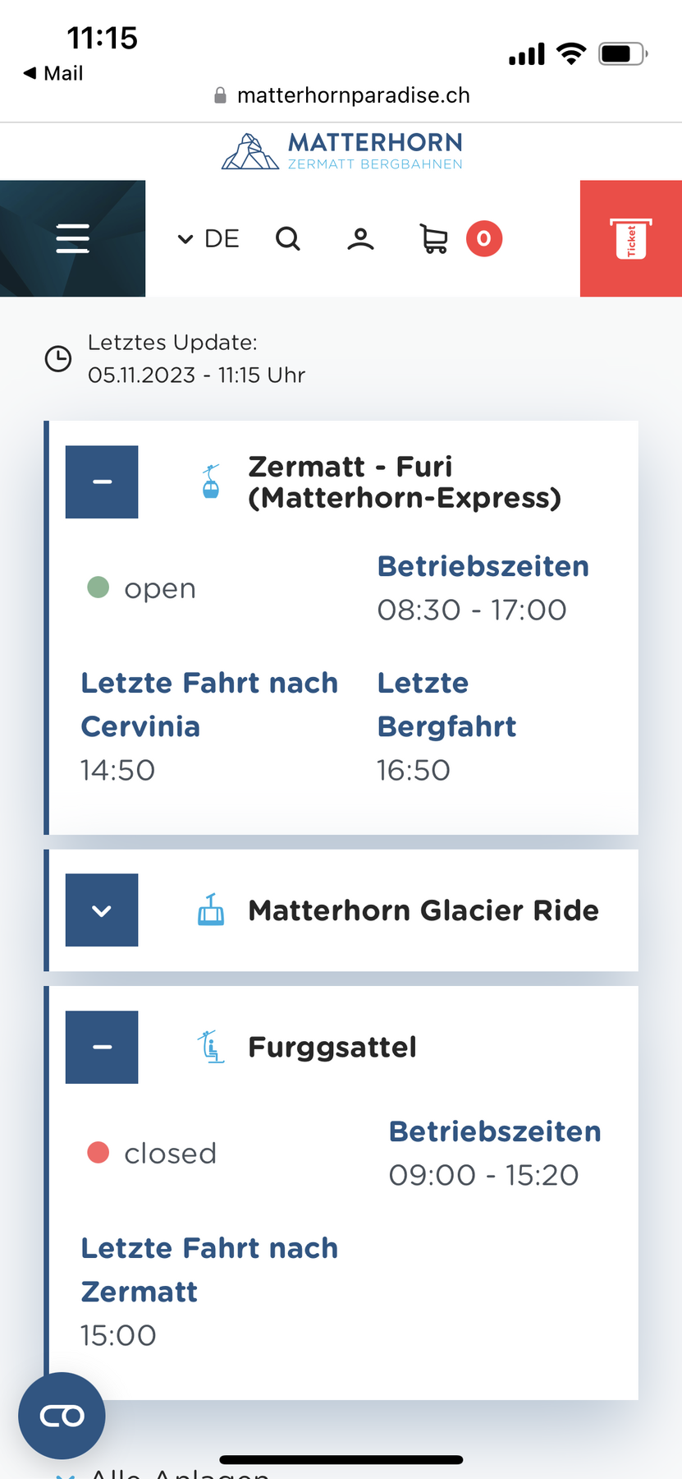Screen dimensions: 682x1479
Task: Tap the red Ticket shop button
Action: tap(630, 238)
